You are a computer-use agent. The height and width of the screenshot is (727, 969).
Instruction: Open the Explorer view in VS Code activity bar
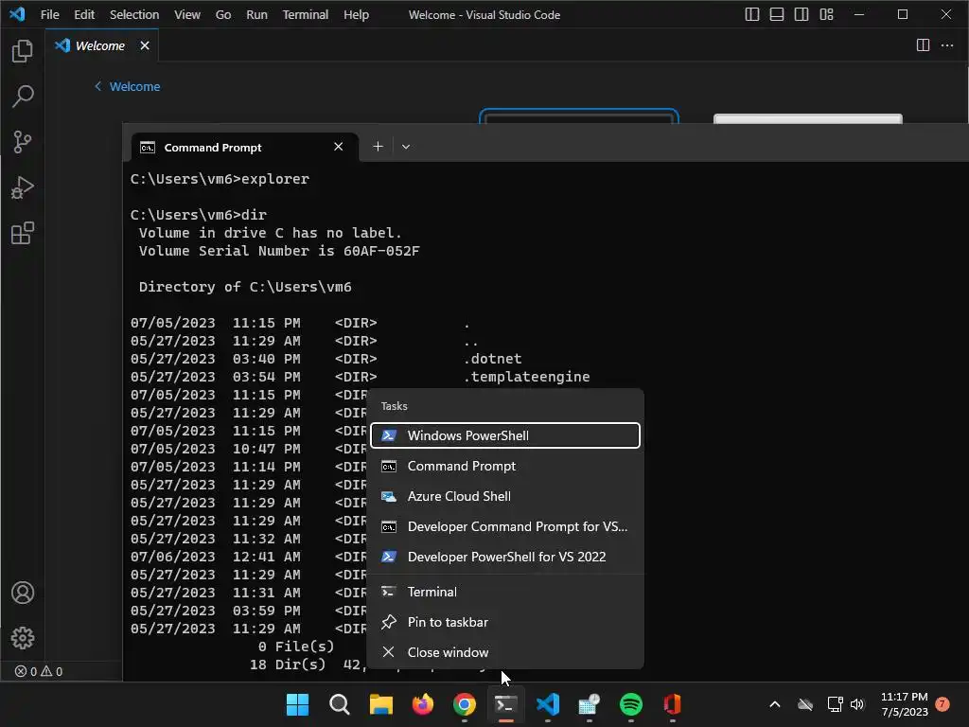[23, 51]
